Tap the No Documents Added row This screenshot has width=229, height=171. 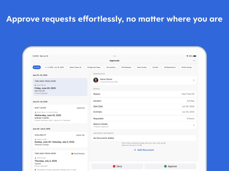point(144,138)
